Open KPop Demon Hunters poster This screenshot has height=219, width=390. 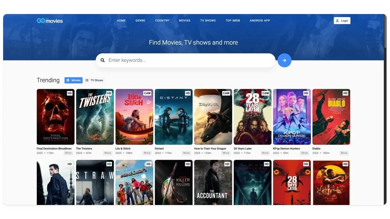[x=292, y=117]
